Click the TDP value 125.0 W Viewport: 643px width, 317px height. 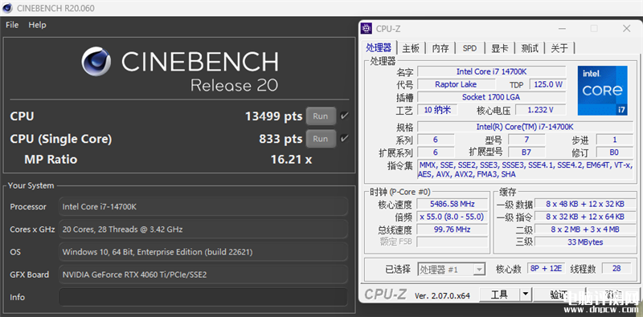coord(548,84)
